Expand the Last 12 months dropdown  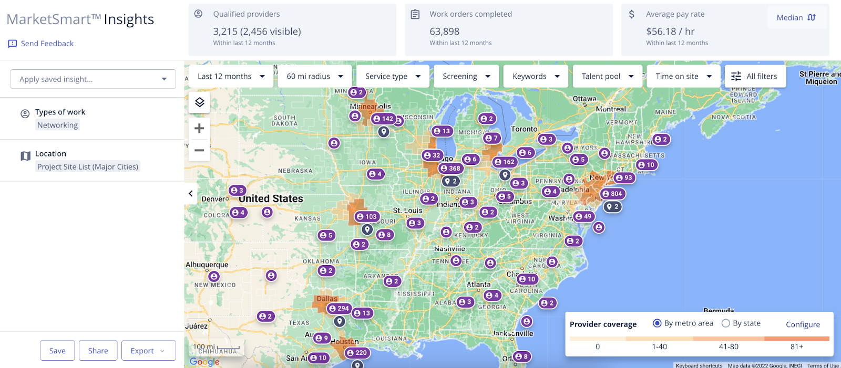pyautogui.click(x=231, y=76)
